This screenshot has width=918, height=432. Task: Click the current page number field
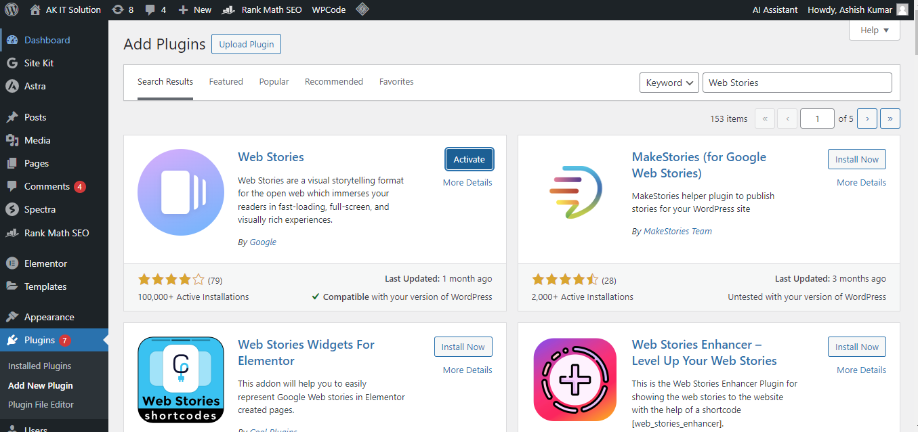pyautogui.click(x=817, y=118)
